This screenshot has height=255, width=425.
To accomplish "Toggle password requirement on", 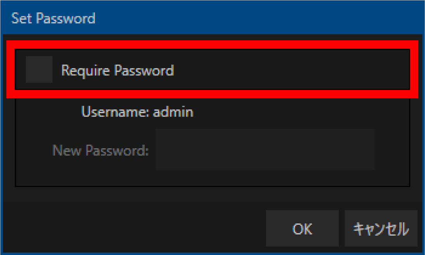I will tap(39, 69).
